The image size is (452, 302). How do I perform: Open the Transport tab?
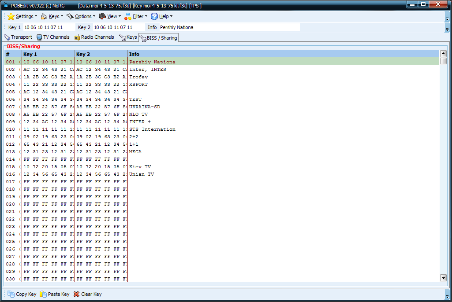pos(18,37)
